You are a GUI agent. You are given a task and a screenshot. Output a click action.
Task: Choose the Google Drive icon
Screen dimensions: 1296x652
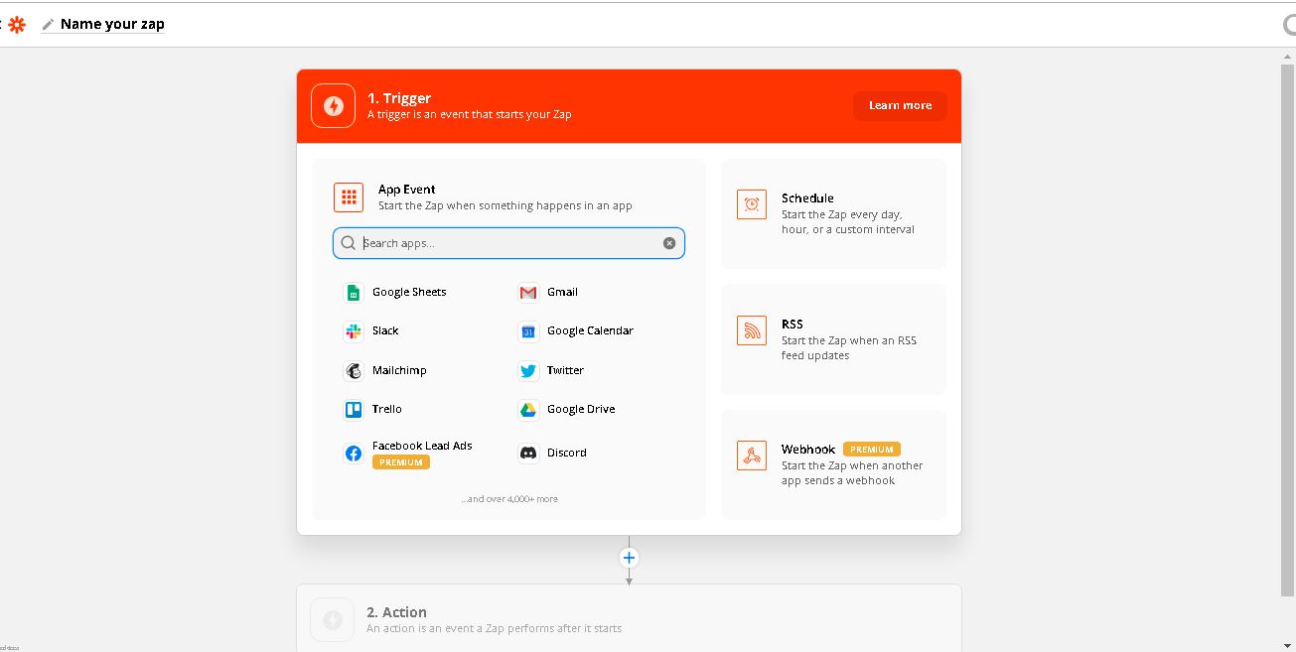[528, 410]
